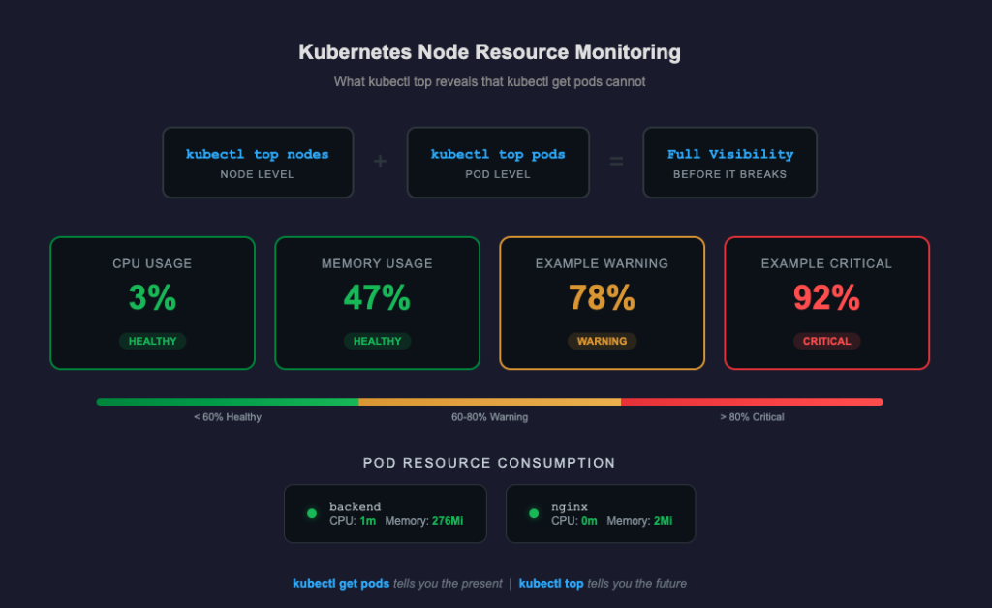Click the equals sign before Full Visibility

[616, 162]
